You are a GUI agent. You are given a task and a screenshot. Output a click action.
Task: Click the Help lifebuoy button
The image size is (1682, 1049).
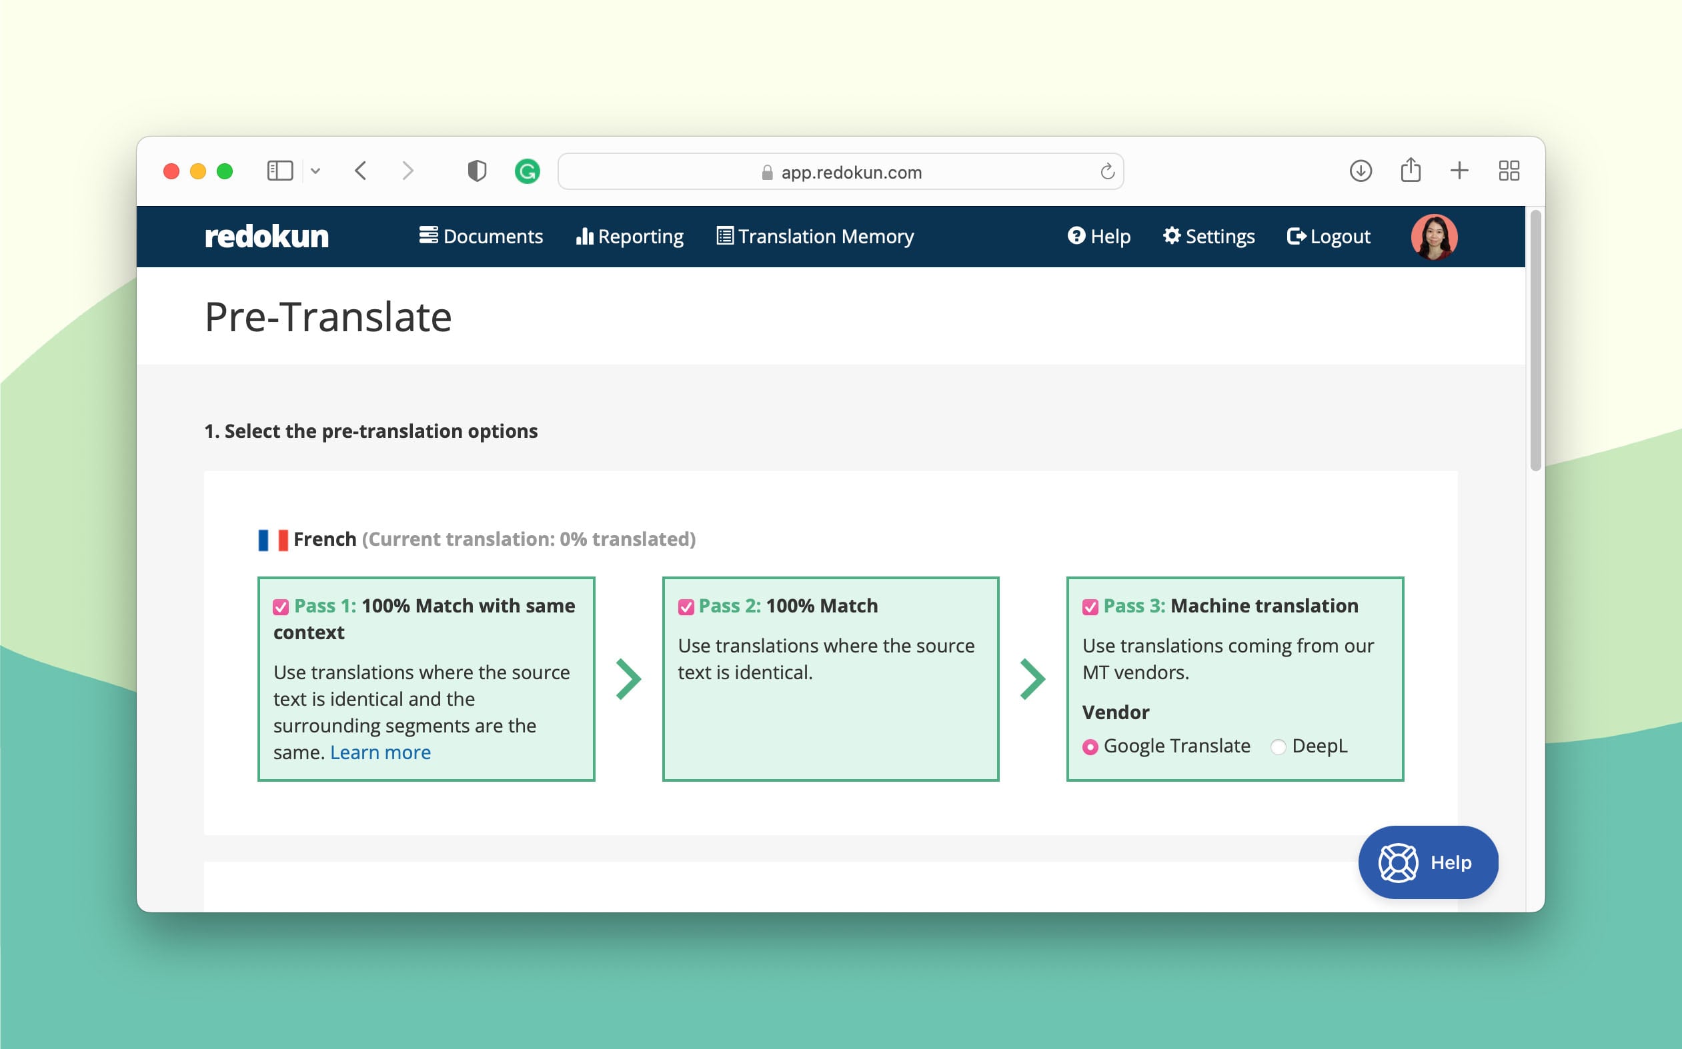pos(1427,862)
